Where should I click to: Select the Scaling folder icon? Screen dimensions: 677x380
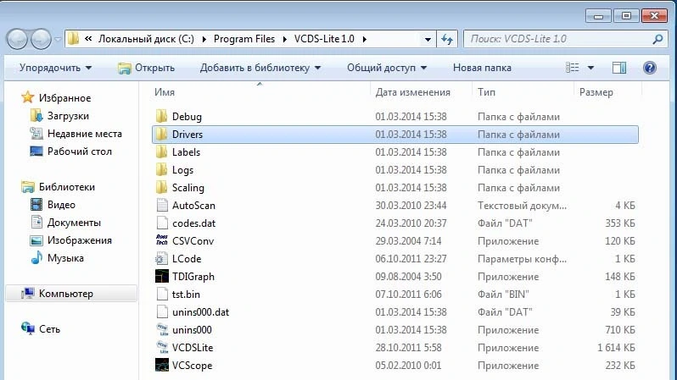click(x=161, y=187)
